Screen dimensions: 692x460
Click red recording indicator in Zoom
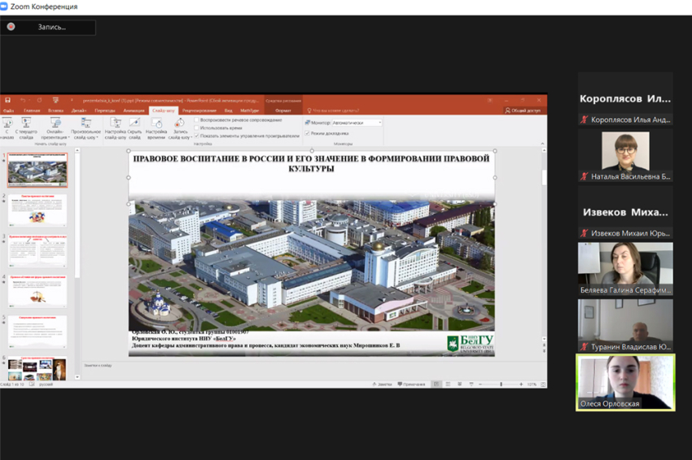[x=11, y=27]
